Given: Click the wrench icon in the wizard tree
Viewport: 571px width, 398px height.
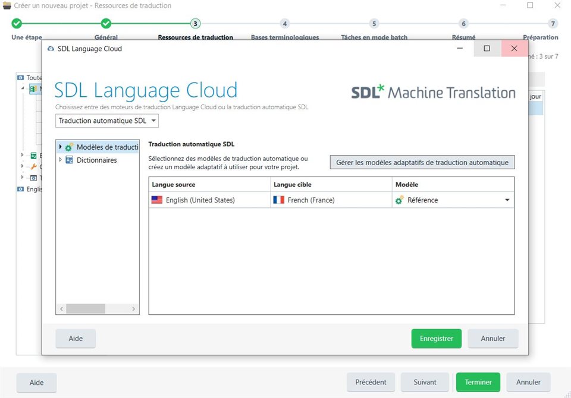Looking at the screenshot, I should coord(33,166).
